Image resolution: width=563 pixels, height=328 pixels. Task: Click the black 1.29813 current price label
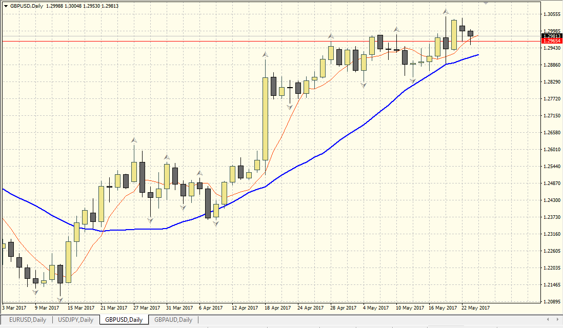pyautogui.click(x=551, y=36)
